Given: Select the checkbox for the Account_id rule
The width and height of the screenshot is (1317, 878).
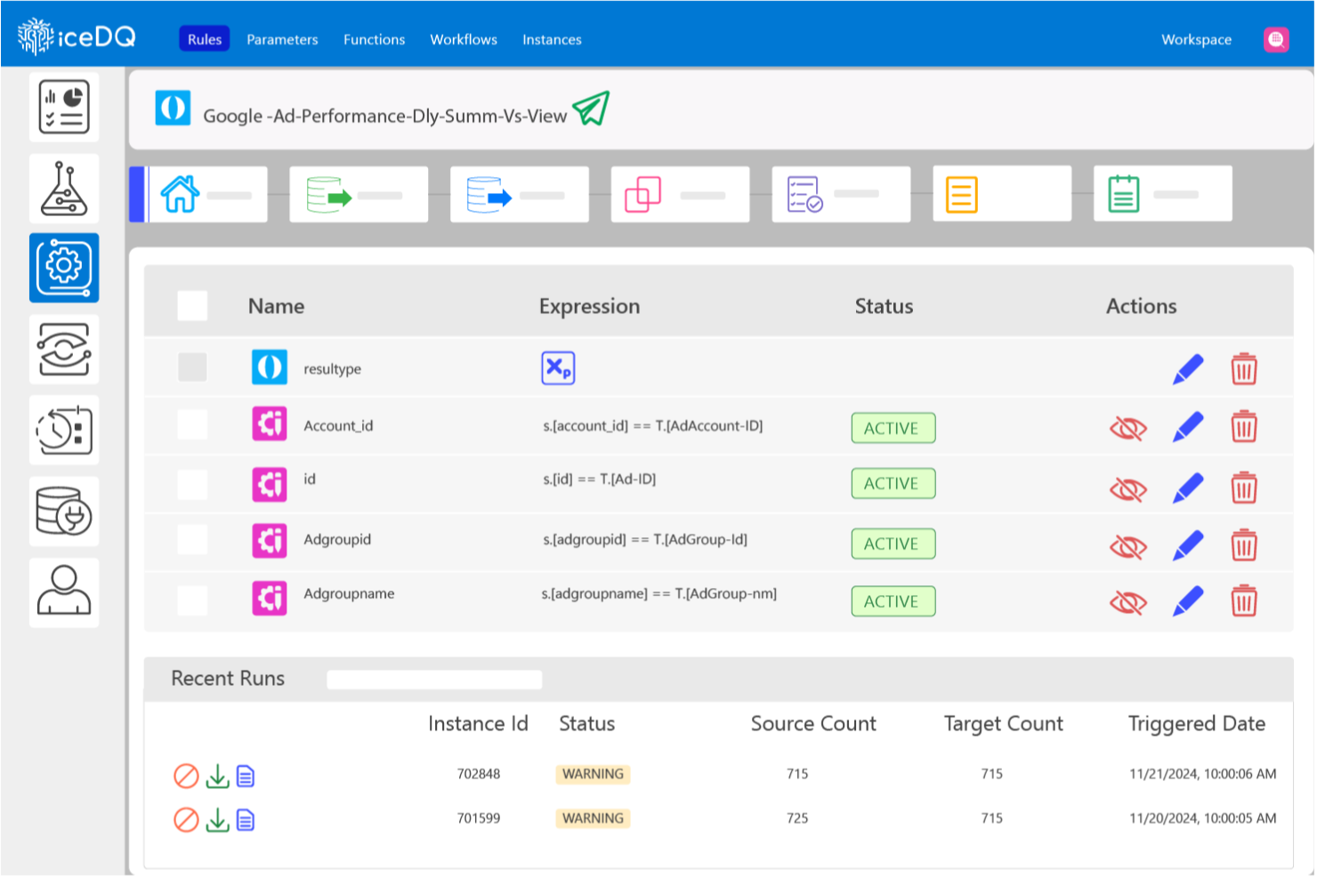Looking at the screenshot, I should (192, 425).
